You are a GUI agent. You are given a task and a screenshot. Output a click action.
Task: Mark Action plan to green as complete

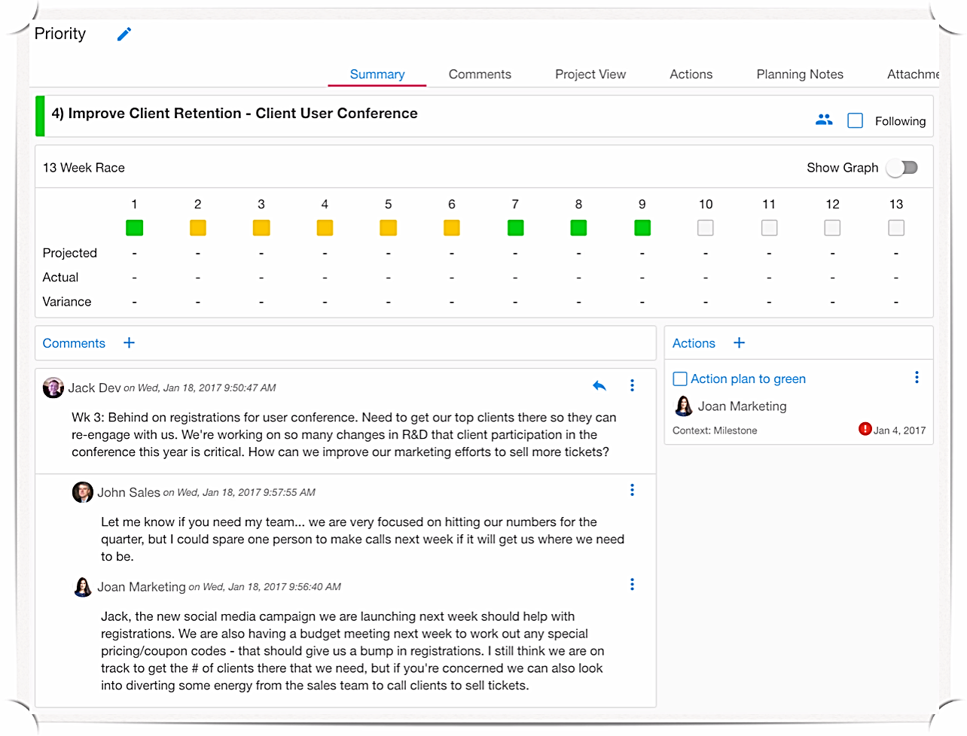coord(680,379)
